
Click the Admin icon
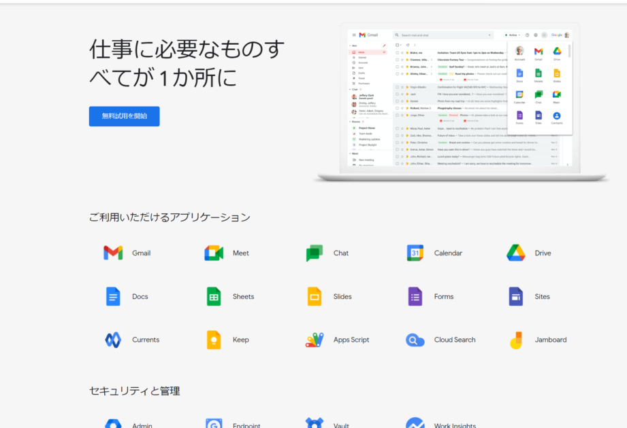coord(113,424)
